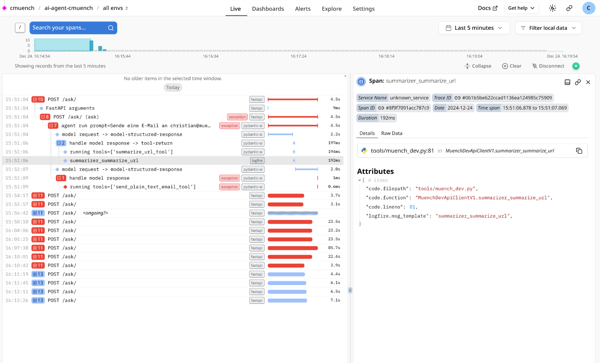Viewport: 600px width, 363px height.
Task: Open the user avatar 'C' menu
Action: (x=588, y=8)
